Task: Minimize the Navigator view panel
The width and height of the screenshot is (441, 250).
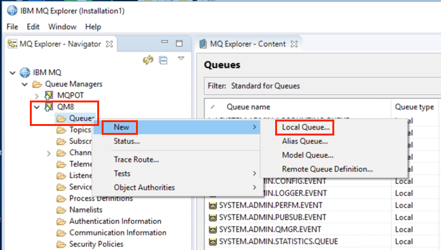Action: [165, 42]
